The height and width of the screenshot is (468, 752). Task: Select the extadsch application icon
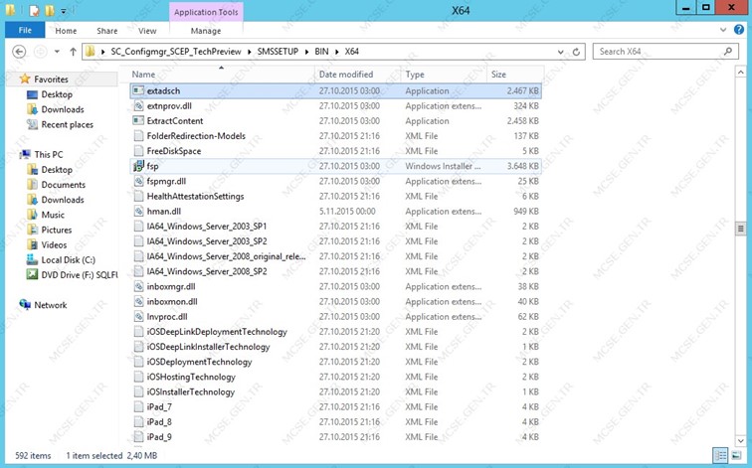138,90
